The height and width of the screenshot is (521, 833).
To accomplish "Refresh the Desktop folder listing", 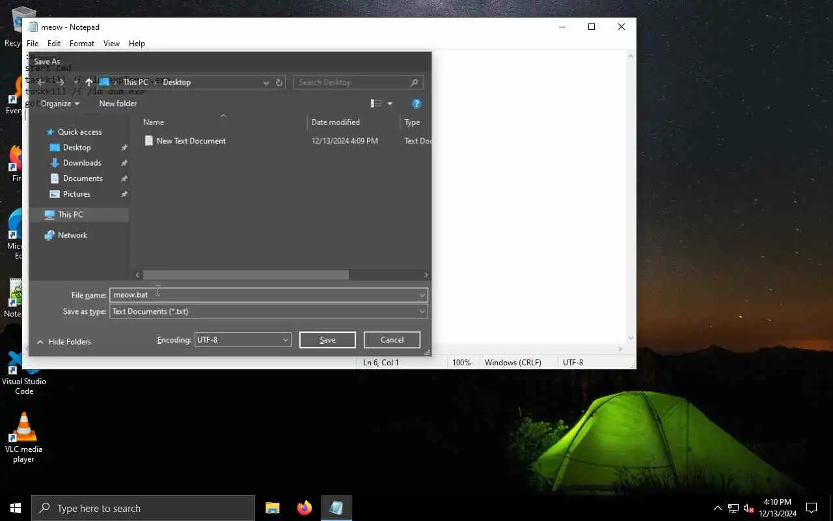I will pyautogui.click(x=279, y=82).
